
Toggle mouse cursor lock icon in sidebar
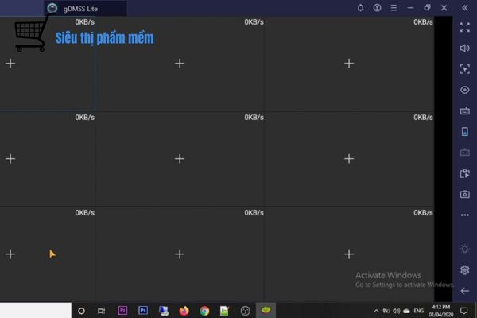tap(464, 69)
